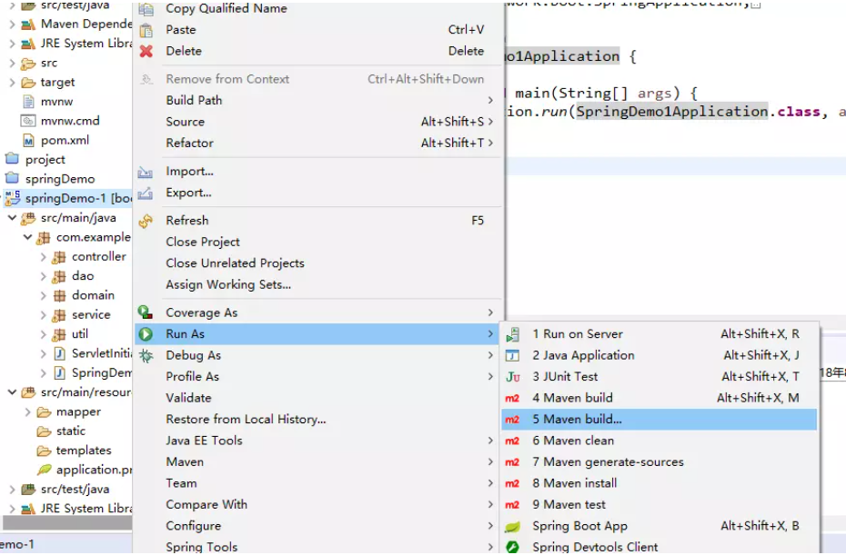Collapse the src/main/resources node arrow
The width and height of the screenshot is (846, 555).
pos(12,392)
